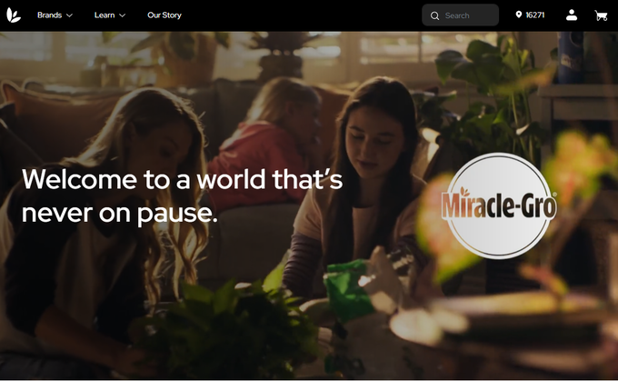The width and height of the screenshot is (618, 381).
Task: Focus the Search input field
Action: (x=461, y=15)
